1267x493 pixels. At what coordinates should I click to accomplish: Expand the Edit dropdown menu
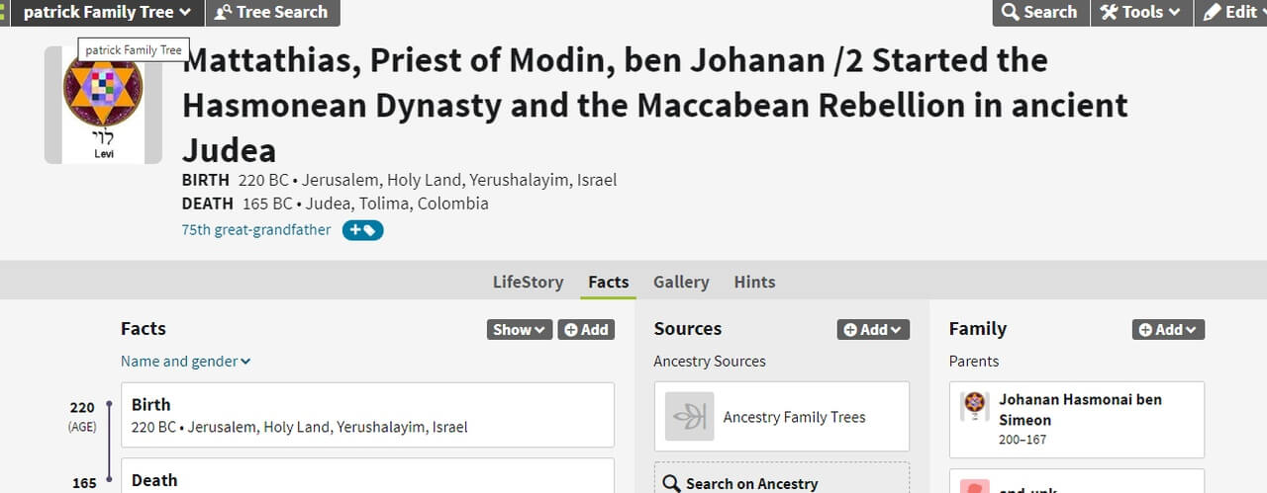[x=1231, y=13]
